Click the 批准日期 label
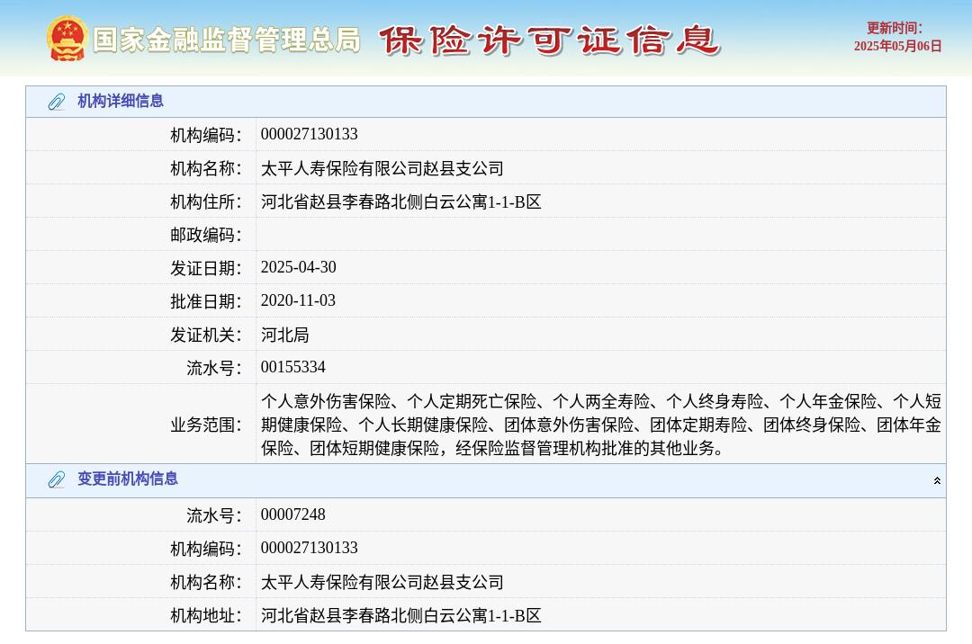This screenshot has height=644, width=972. click(x=206, y=301)
